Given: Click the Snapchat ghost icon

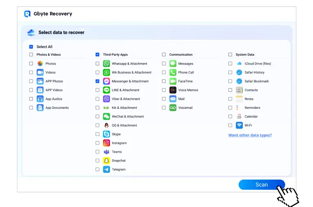Looking at the screenshot, I should click(106, 160).
